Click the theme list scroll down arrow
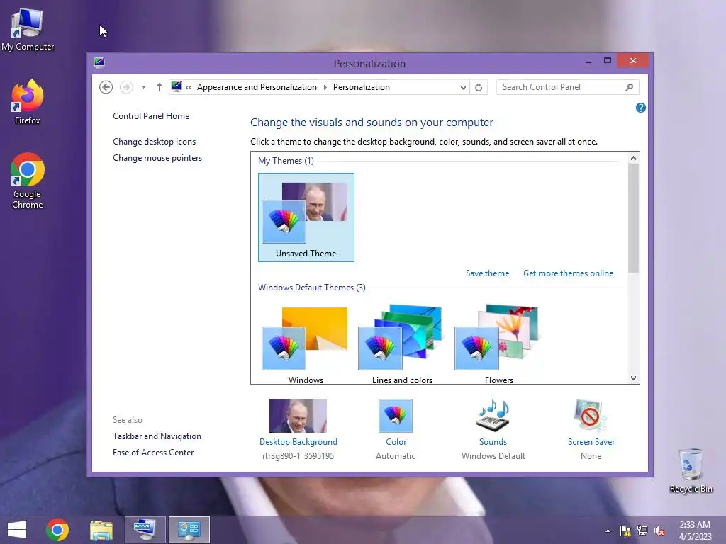The height and width of the screenshot is (544, 726). click(x=633, y=378)
